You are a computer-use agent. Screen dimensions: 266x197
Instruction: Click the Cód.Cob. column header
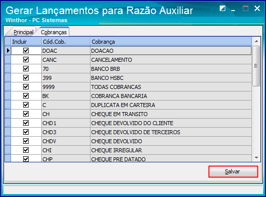pyautogui.click(x=66, y=42)
